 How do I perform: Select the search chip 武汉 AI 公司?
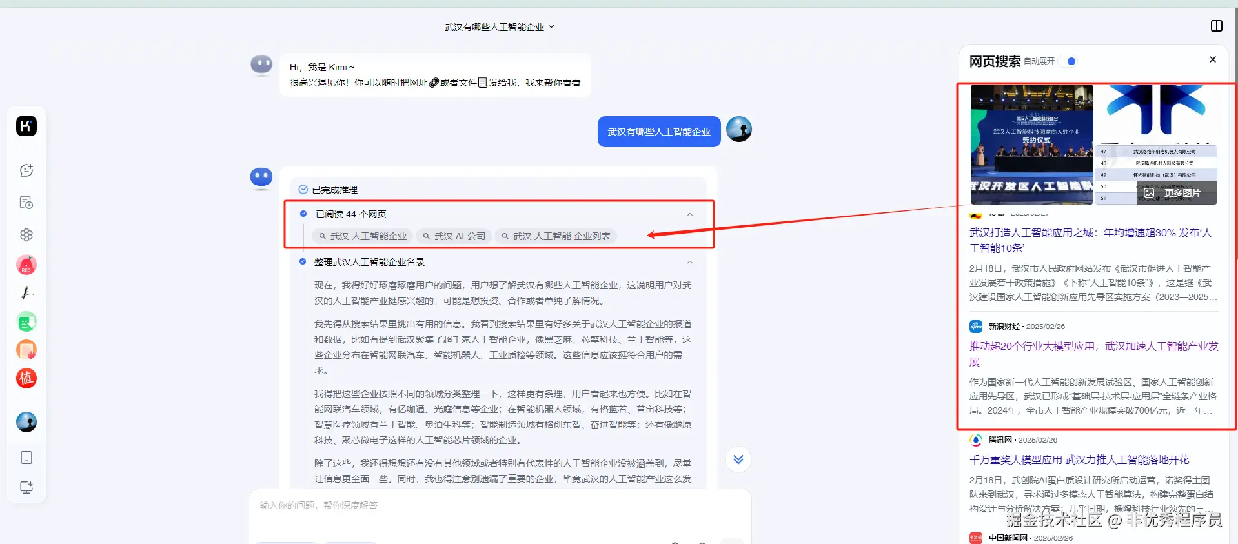click(x=454, y=236)
